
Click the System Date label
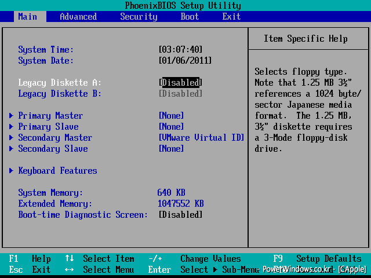pyautogui.click(x=46, y=60)
